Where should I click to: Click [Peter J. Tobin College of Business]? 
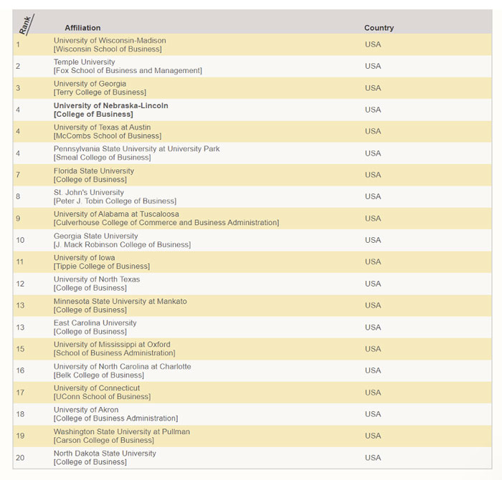115,201
